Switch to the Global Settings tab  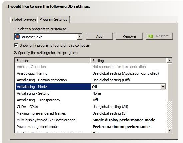[x=24, y=20]
